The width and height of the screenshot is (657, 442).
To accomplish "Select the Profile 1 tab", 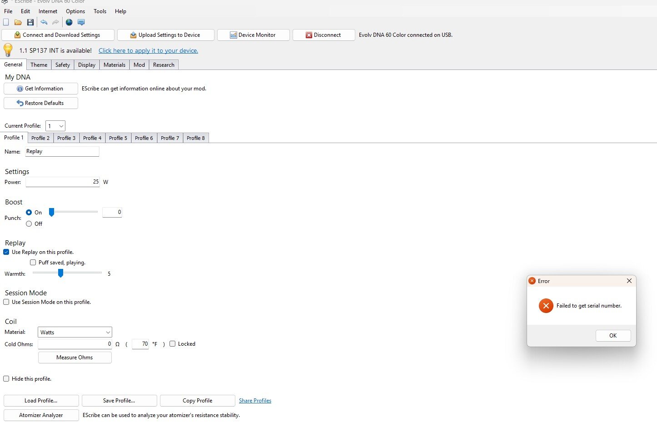I will tap(14, 138).
